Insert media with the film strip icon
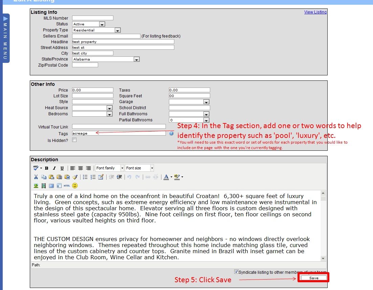373x290 pixels. [x=44, y=186]
